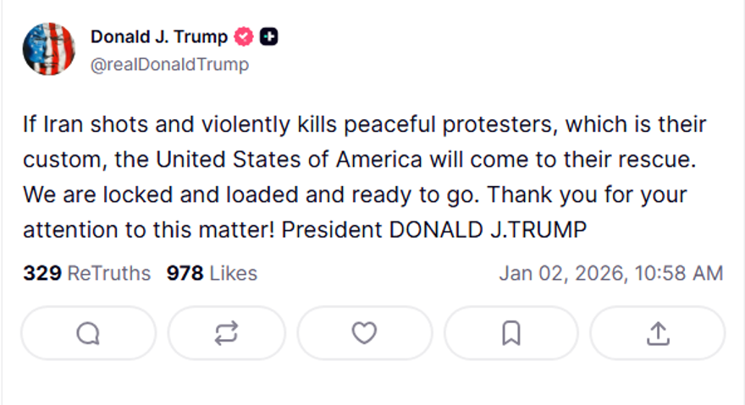Click the red verified checkmark badge
This screenshot has height=405, width=745.
(x=244, y=37)
